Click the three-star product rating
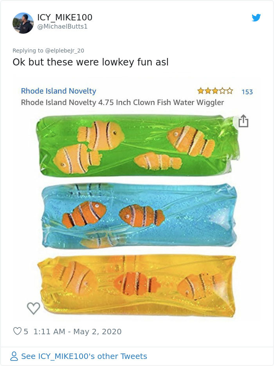274x366 pixels. 215,91
